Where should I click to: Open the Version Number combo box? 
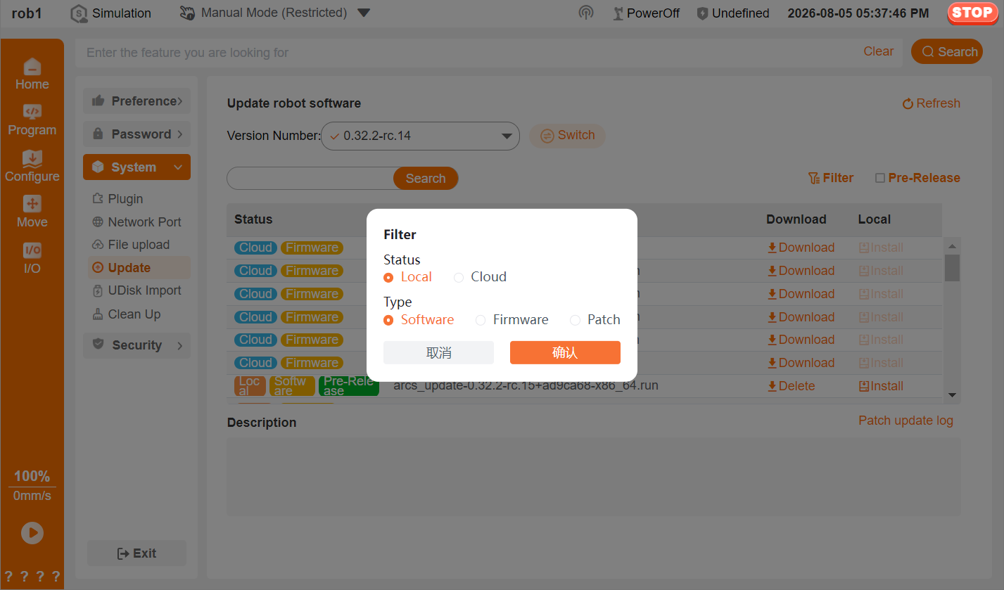point(420,136)
